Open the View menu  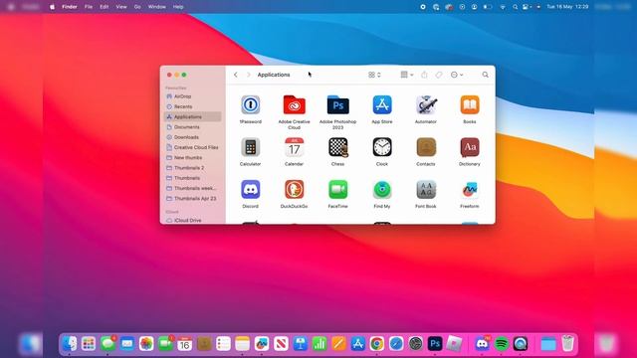click(x=121, y=7)
